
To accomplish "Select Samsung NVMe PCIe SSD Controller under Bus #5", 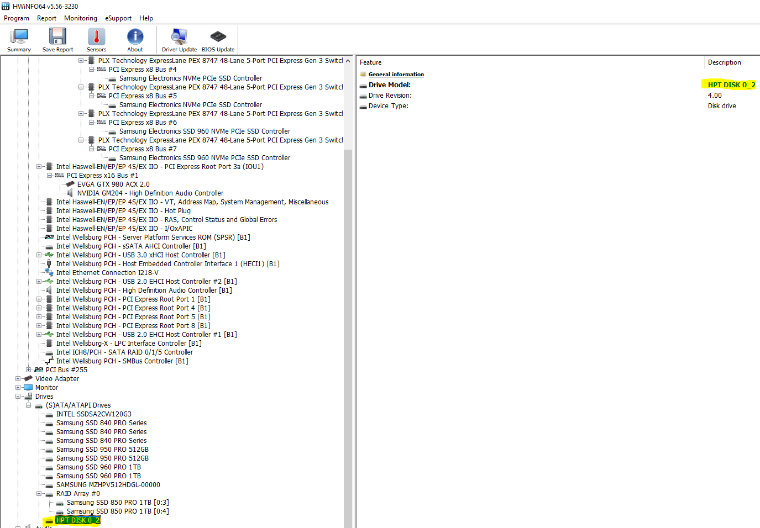I will (191, 105).
